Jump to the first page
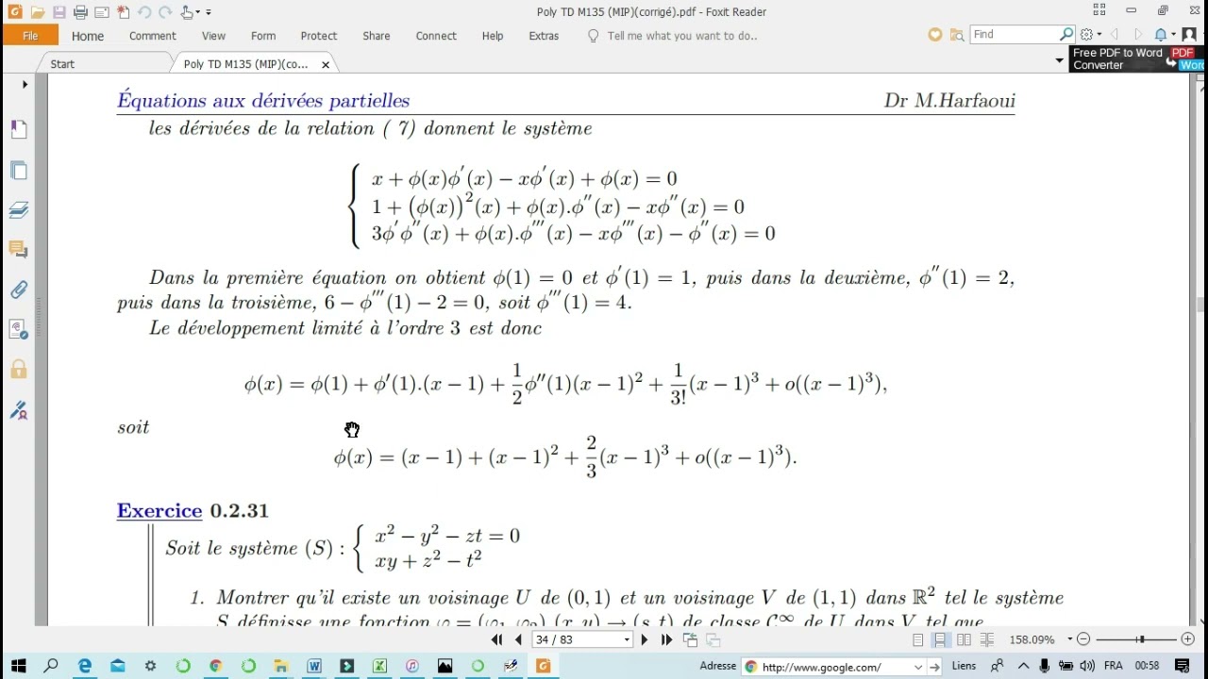Image resolution: width=1208 pixels, height=679 pixels. click(x=497, y=639)
